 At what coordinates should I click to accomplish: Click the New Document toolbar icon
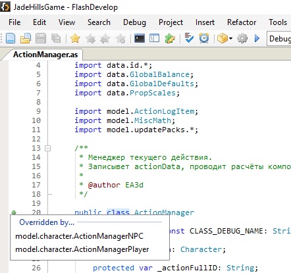(x=11, y=39)
